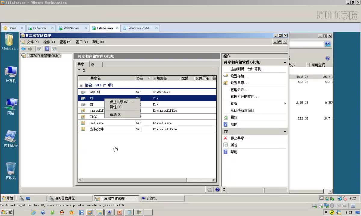Click the blue help icon in the status bar
Screen dimensions: 361x216
(218, 190)
